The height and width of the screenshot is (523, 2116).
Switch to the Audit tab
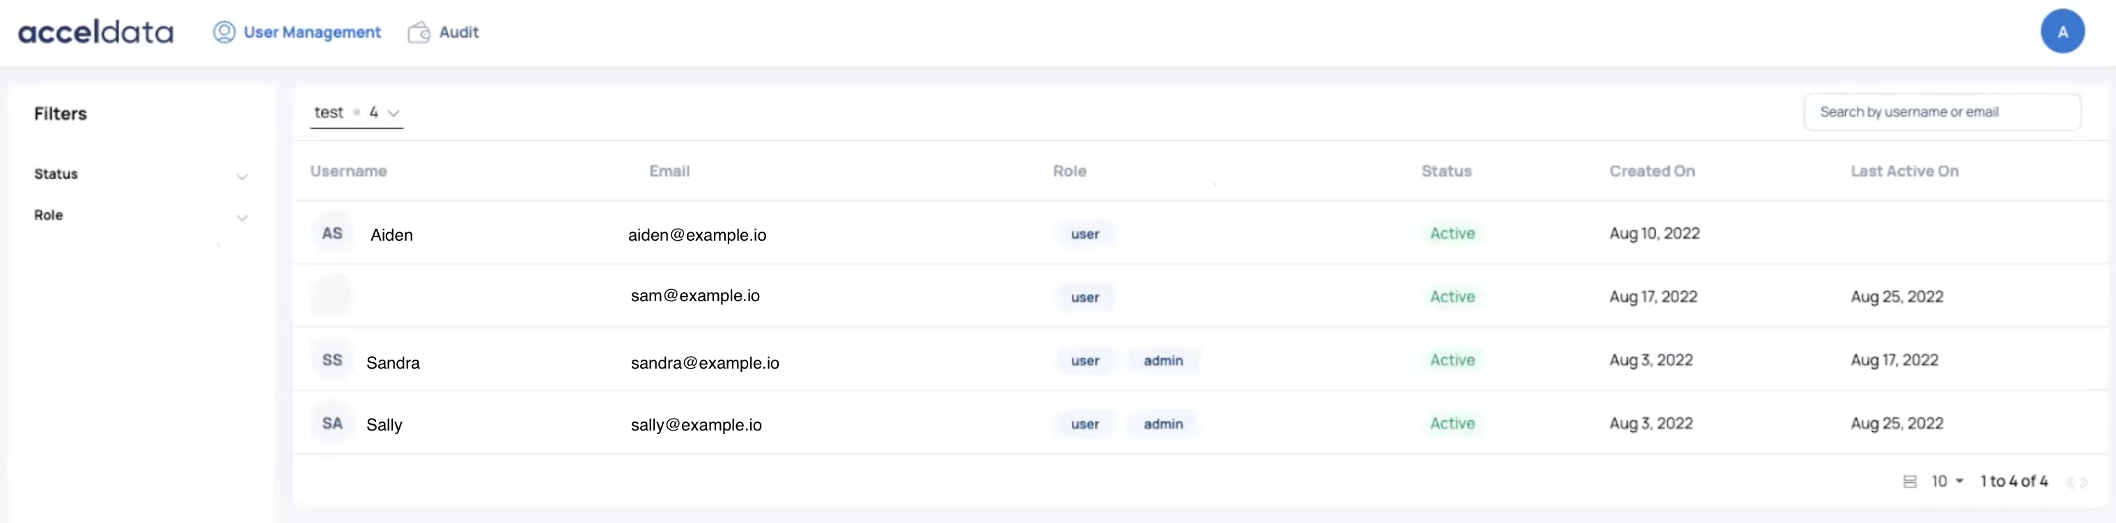(x=458, y=32)
